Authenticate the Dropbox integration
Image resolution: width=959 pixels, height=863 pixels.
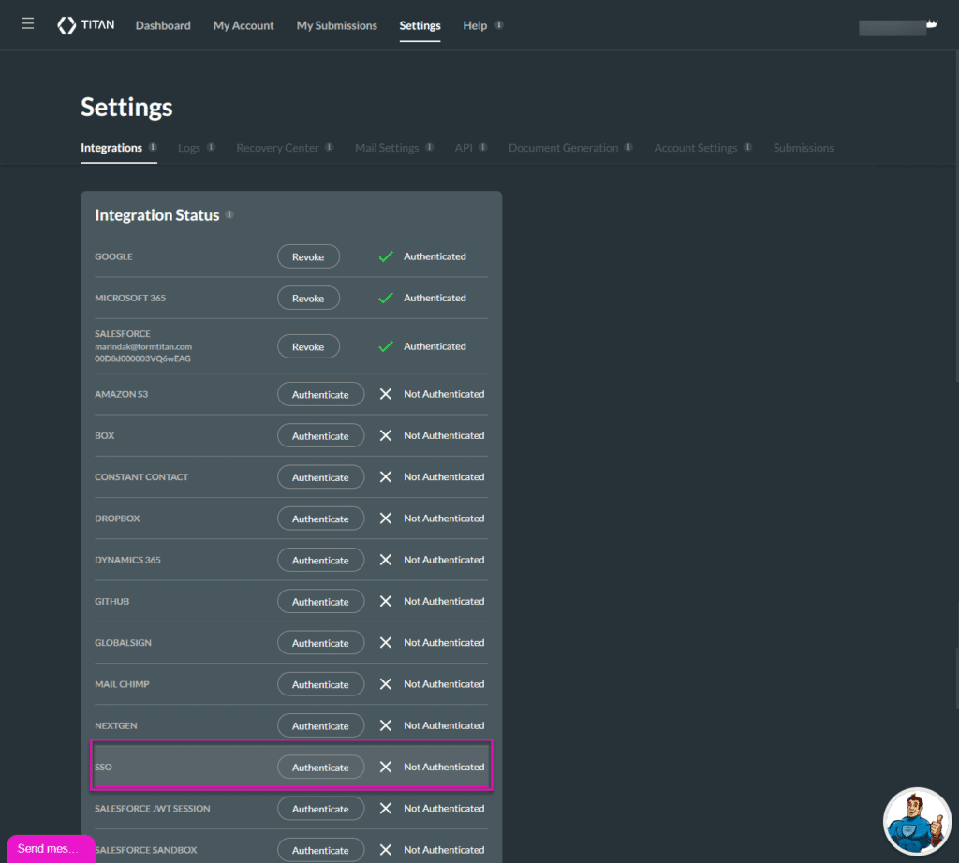[x=320, y=519]
